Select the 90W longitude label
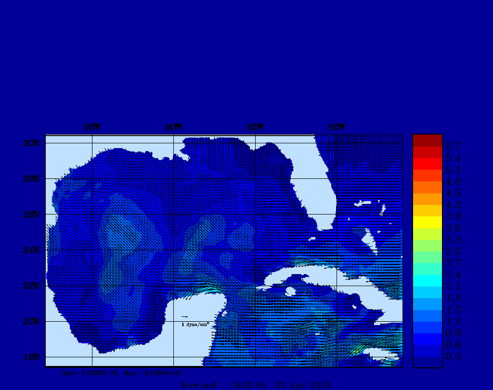Image resolution: width=493 pixels, height=390 pixels. click(173, 127)
